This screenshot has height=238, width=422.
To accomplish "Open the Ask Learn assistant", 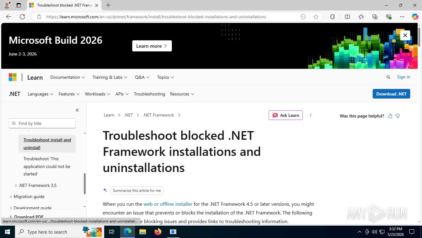I will click(x=285, y=115).
